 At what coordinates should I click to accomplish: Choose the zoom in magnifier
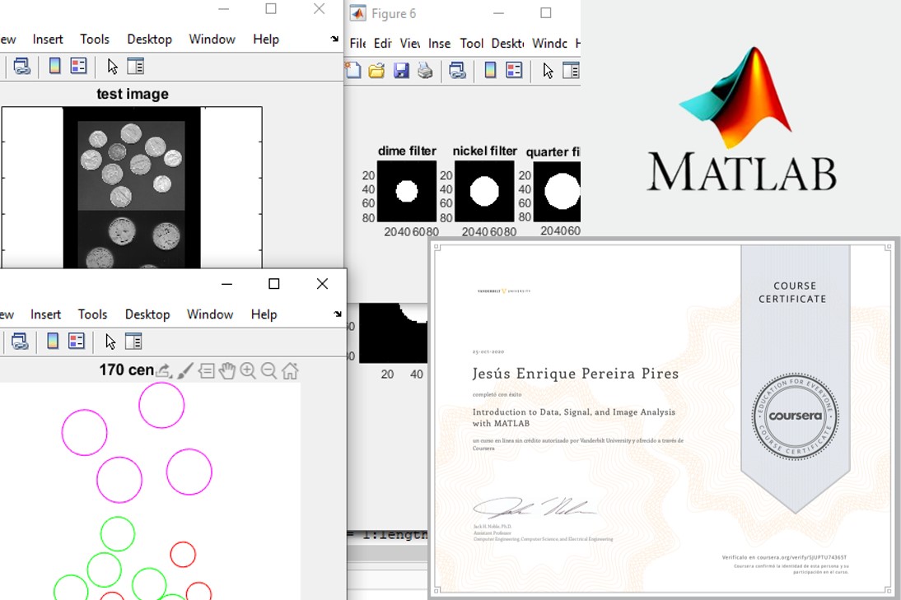tap(248, 371)
